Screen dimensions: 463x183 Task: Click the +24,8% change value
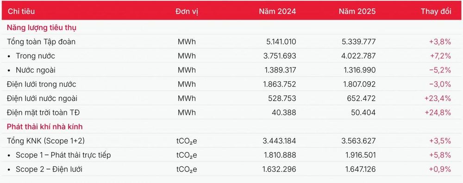(438, 113)
